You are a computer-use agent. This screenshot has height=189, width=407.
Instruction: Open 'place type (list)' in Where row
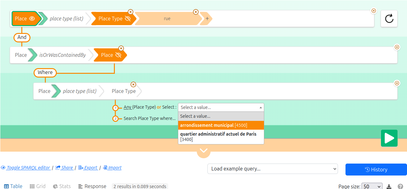click(80, 91)
